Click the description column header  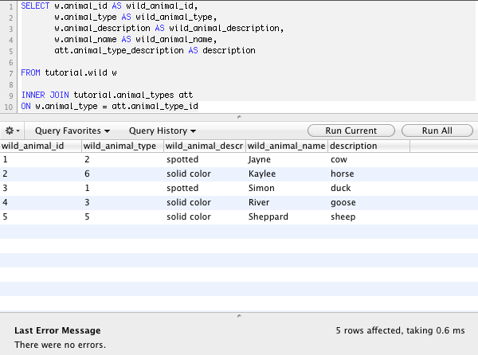click(x=369, y=146)
